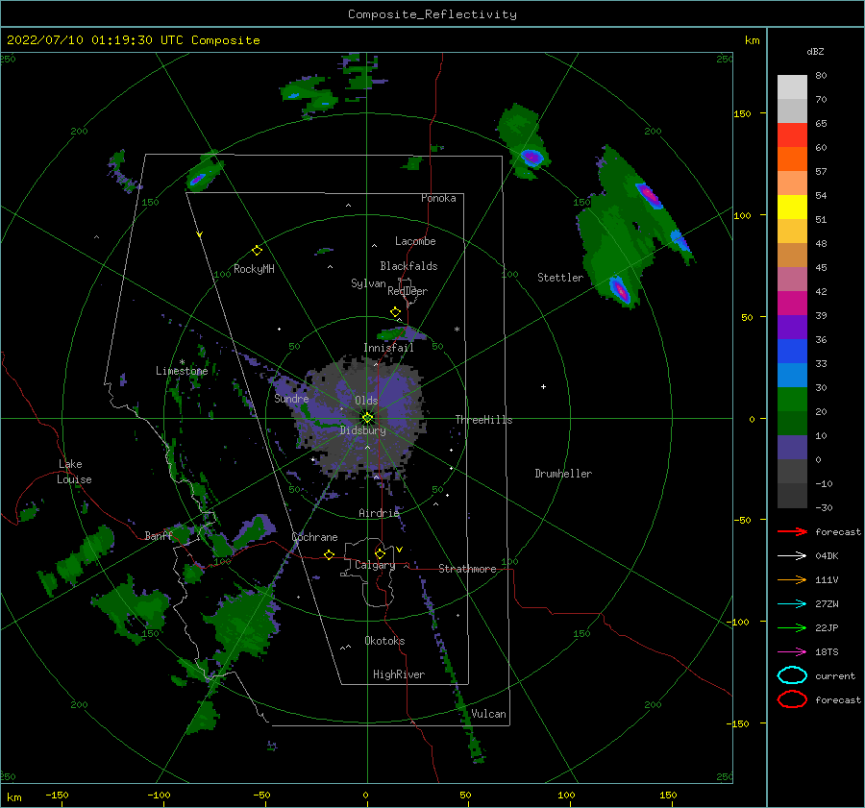Click the Strathmore town label
The width and height of the screenshot is (865, 808).
pyautogui.click(x=467, y=569)
